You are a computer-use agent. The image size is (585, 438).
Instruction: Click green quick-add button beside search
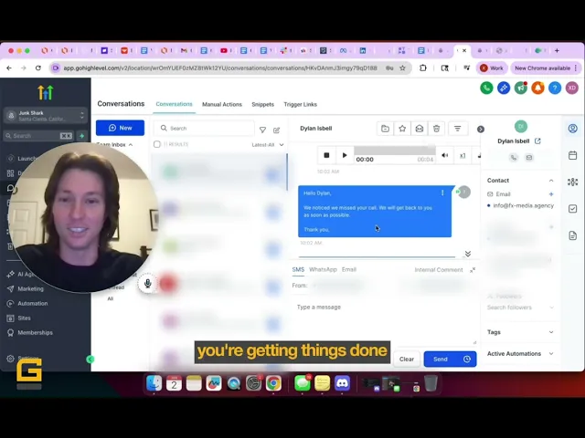click(x=82, y=136)
